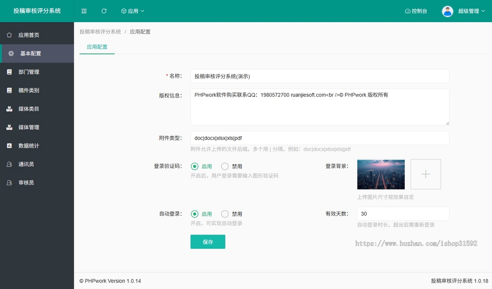Switch to the 应用配置 tab
Screen dimensions: 492x289
click(97, 47)
